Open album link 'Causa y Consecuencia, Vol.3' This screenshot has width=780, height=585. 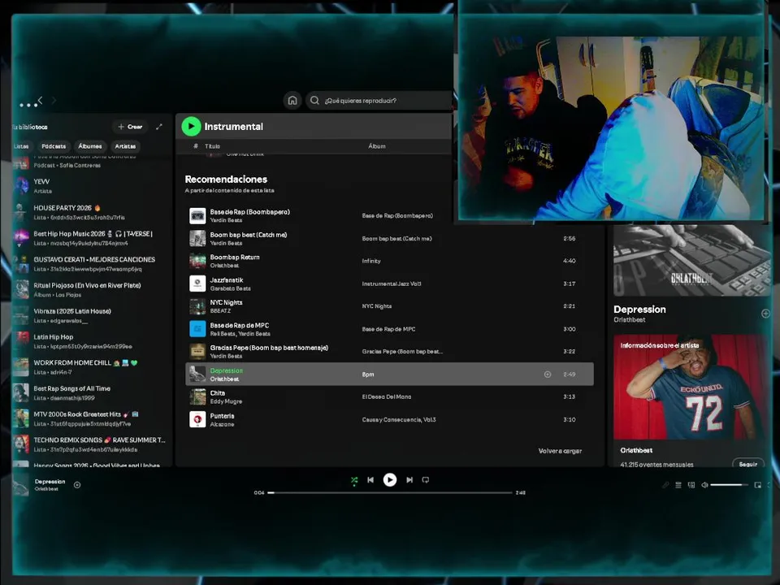click(x=398, y=420)
